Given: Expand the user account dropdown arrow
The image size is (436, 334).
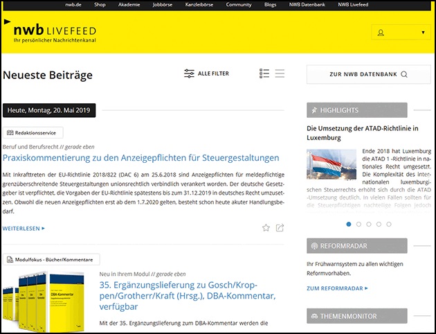Looking at the screenshot, I should tap(422, 33).
